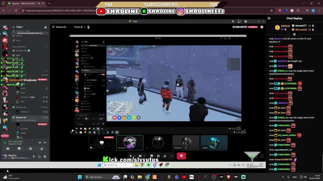Toggle noise suppression in voice connected panel

click(40, 143)
